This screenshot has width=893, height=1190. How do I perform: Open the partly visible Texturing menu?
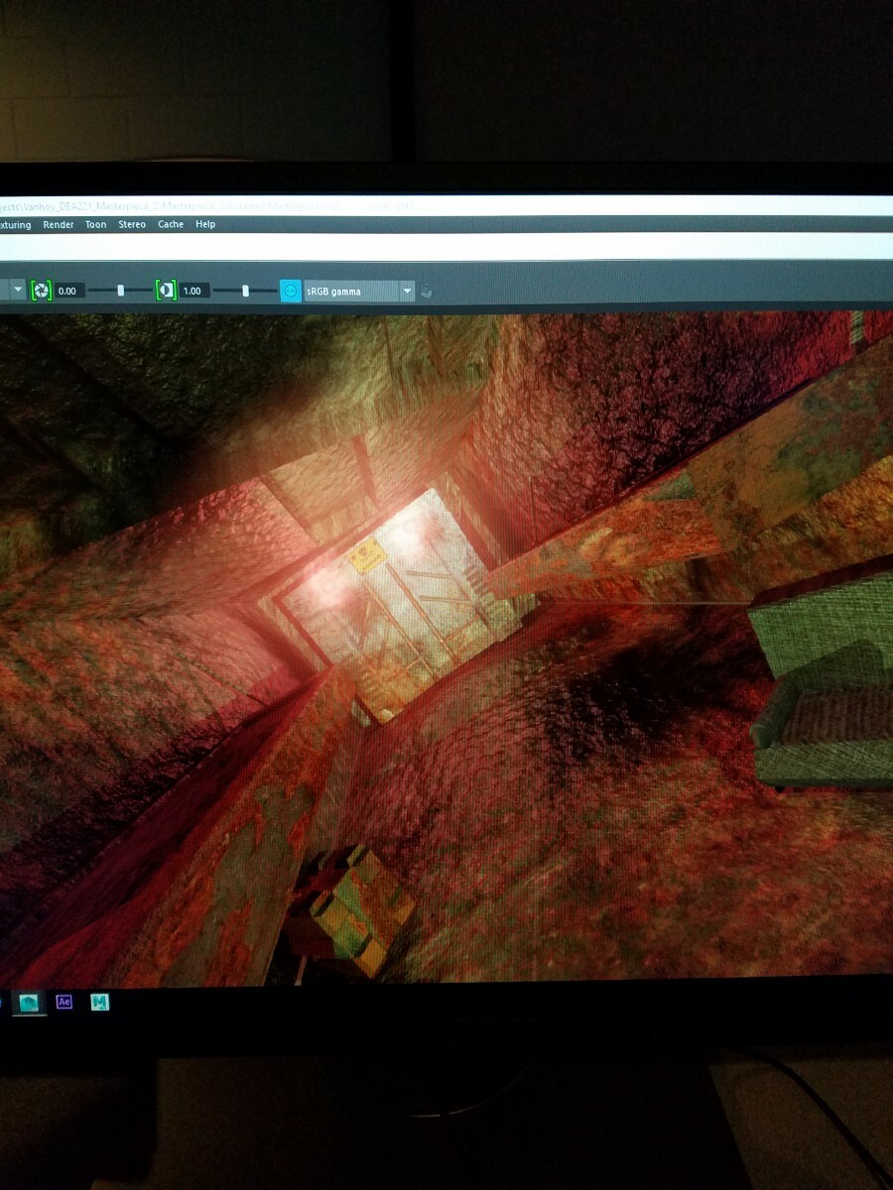[x=15, y=225]
